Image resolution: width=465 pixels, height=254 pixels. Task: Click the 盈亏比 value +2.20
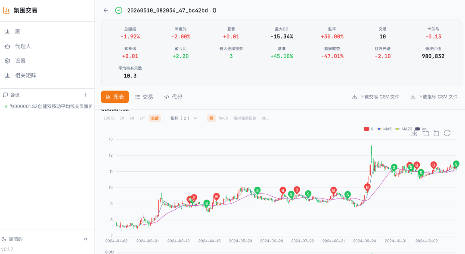pyautogui.click(x=180, y=56)
